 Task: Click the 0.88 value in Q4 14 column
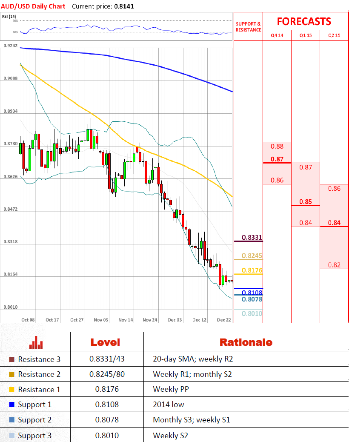277,146
